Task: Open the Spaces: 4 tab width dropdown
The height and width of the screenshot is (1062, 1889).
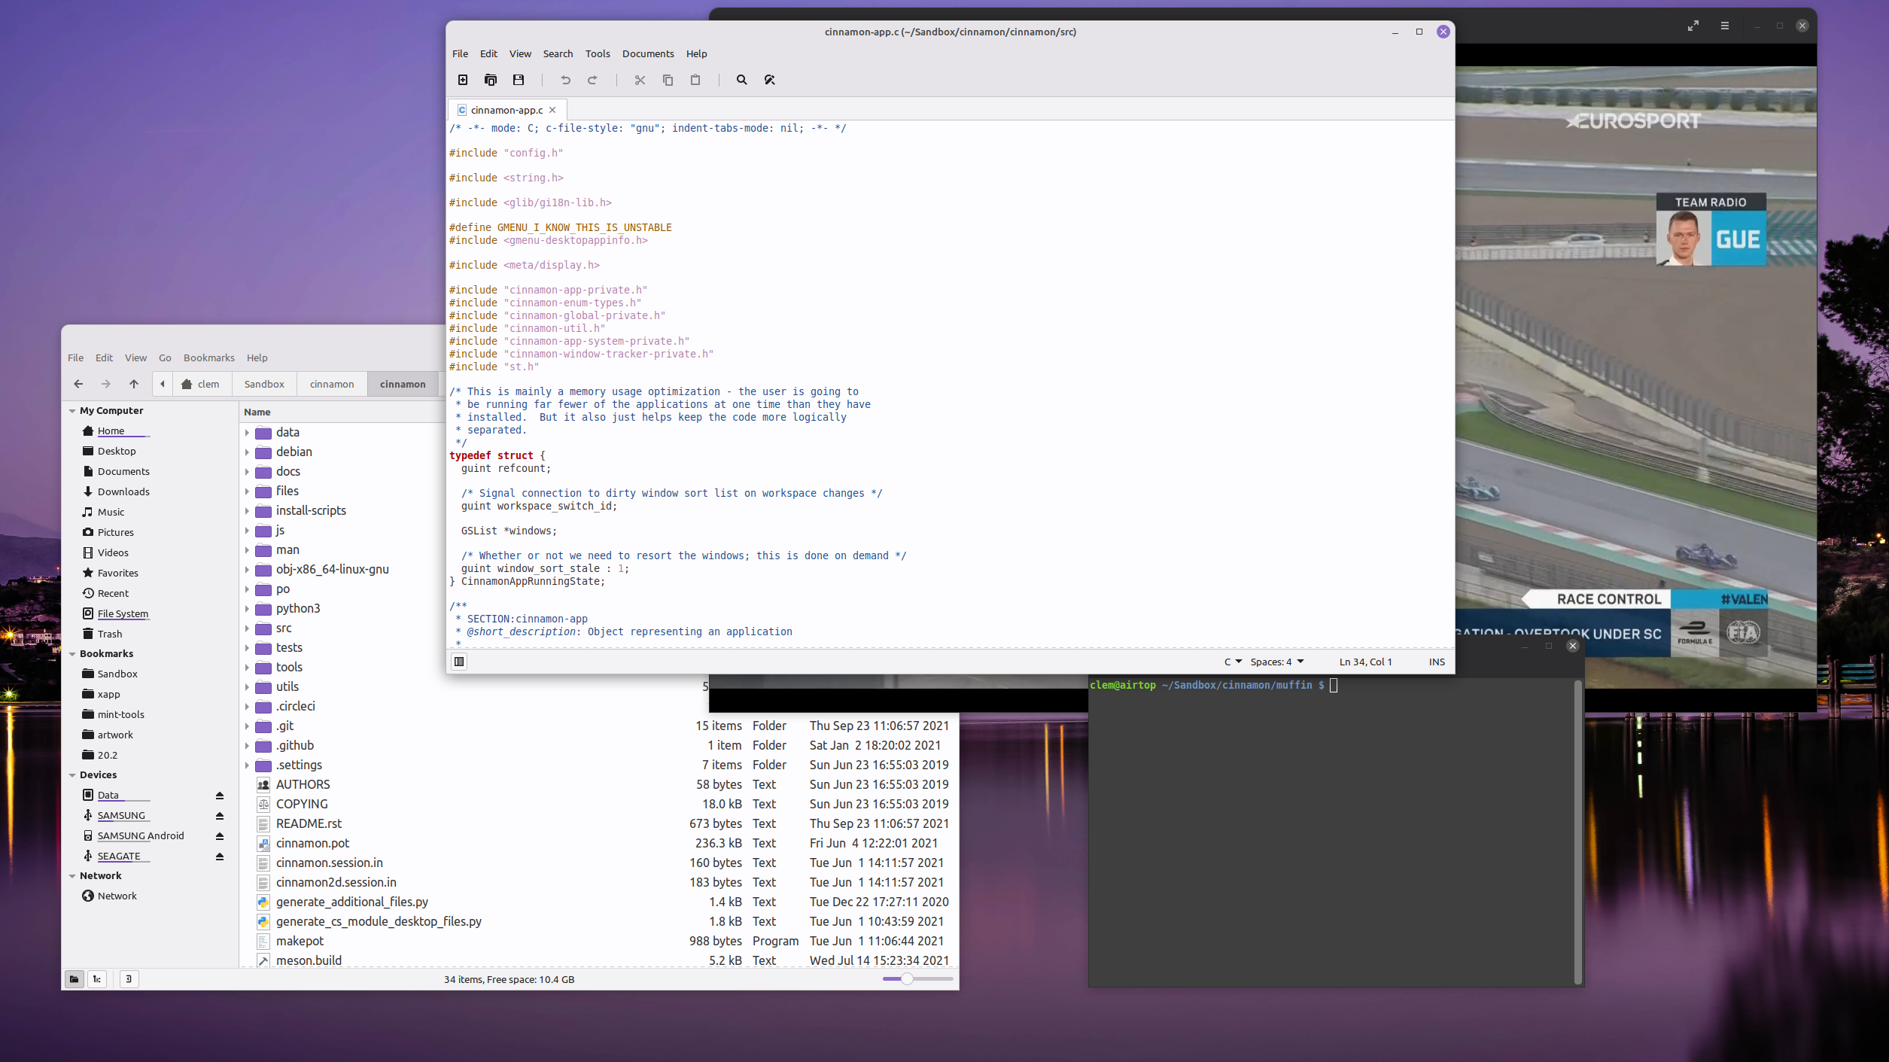Action: pyautogui.click(x=1276, y=662)
